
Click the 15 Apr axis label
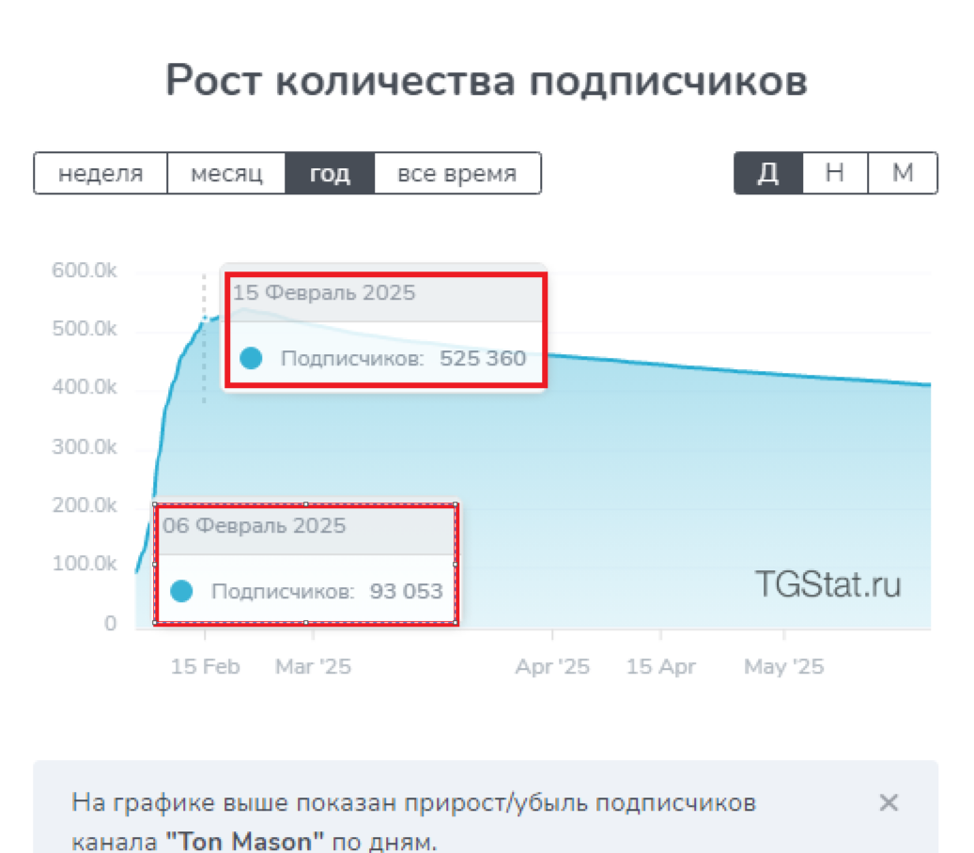click(x=661, y=667)
